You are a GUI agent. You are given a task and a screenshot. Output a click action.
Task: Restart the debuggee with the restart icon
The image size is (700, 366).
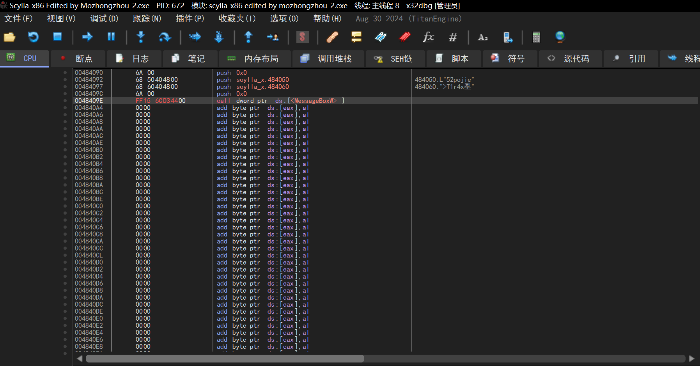click(x=33, y=37)
